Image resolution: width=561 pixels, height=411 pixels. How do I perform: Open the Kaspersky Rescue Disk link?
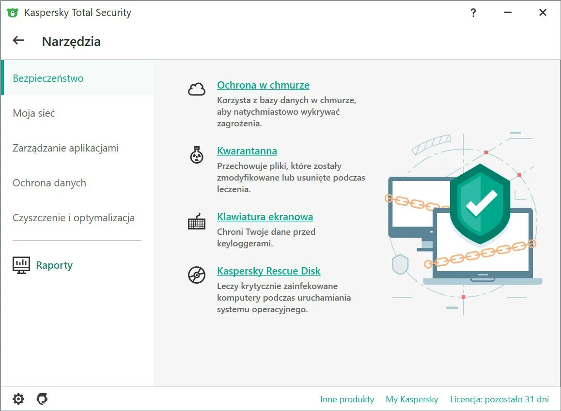pos(268,271)
